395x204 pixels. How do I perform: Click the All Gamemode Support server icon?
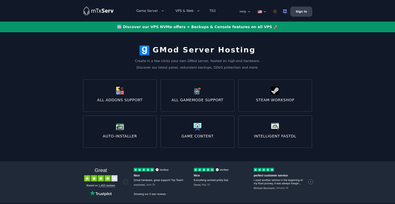point(197,91)
